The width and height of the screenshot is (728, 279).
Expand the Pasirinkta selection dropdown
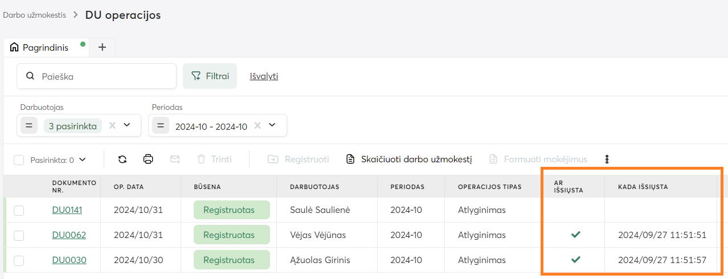[83, 160]
